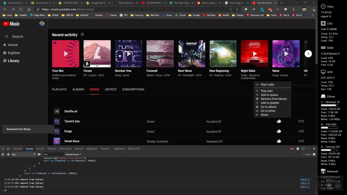Click the DevTools error count badge
The height and width of the screenshot is (195, 347).
coord(292,149)
